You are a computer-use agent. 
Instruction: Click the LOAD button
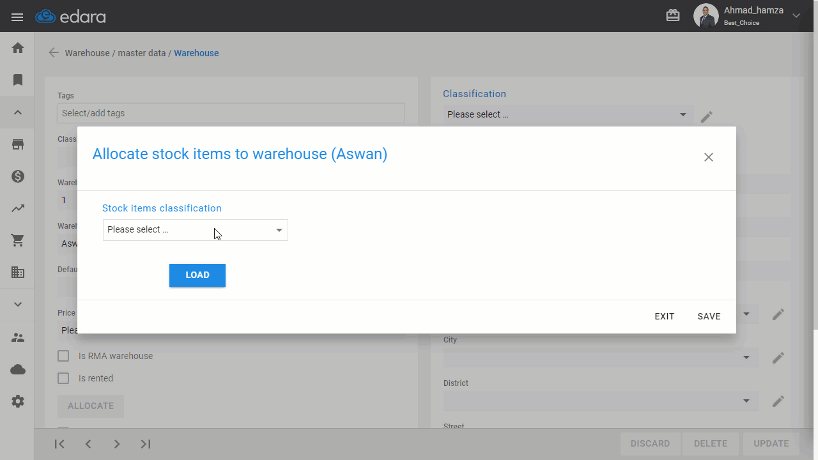(x=197, y=275)
